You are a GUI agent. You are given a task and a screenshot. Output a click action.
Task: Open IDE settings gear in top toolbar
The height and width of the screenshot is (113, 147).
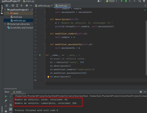[x=144, y=1]
